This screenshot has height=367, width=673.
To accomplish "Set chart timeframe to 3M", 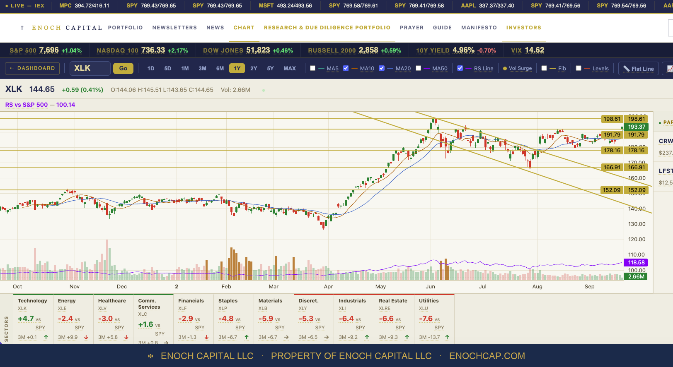I will coord(203,68).
